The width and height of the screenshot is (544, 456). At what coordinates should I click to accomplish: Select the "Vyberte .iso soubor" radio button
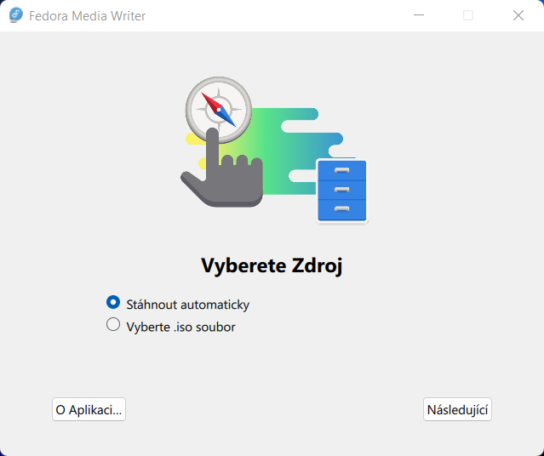click(113, 324)
